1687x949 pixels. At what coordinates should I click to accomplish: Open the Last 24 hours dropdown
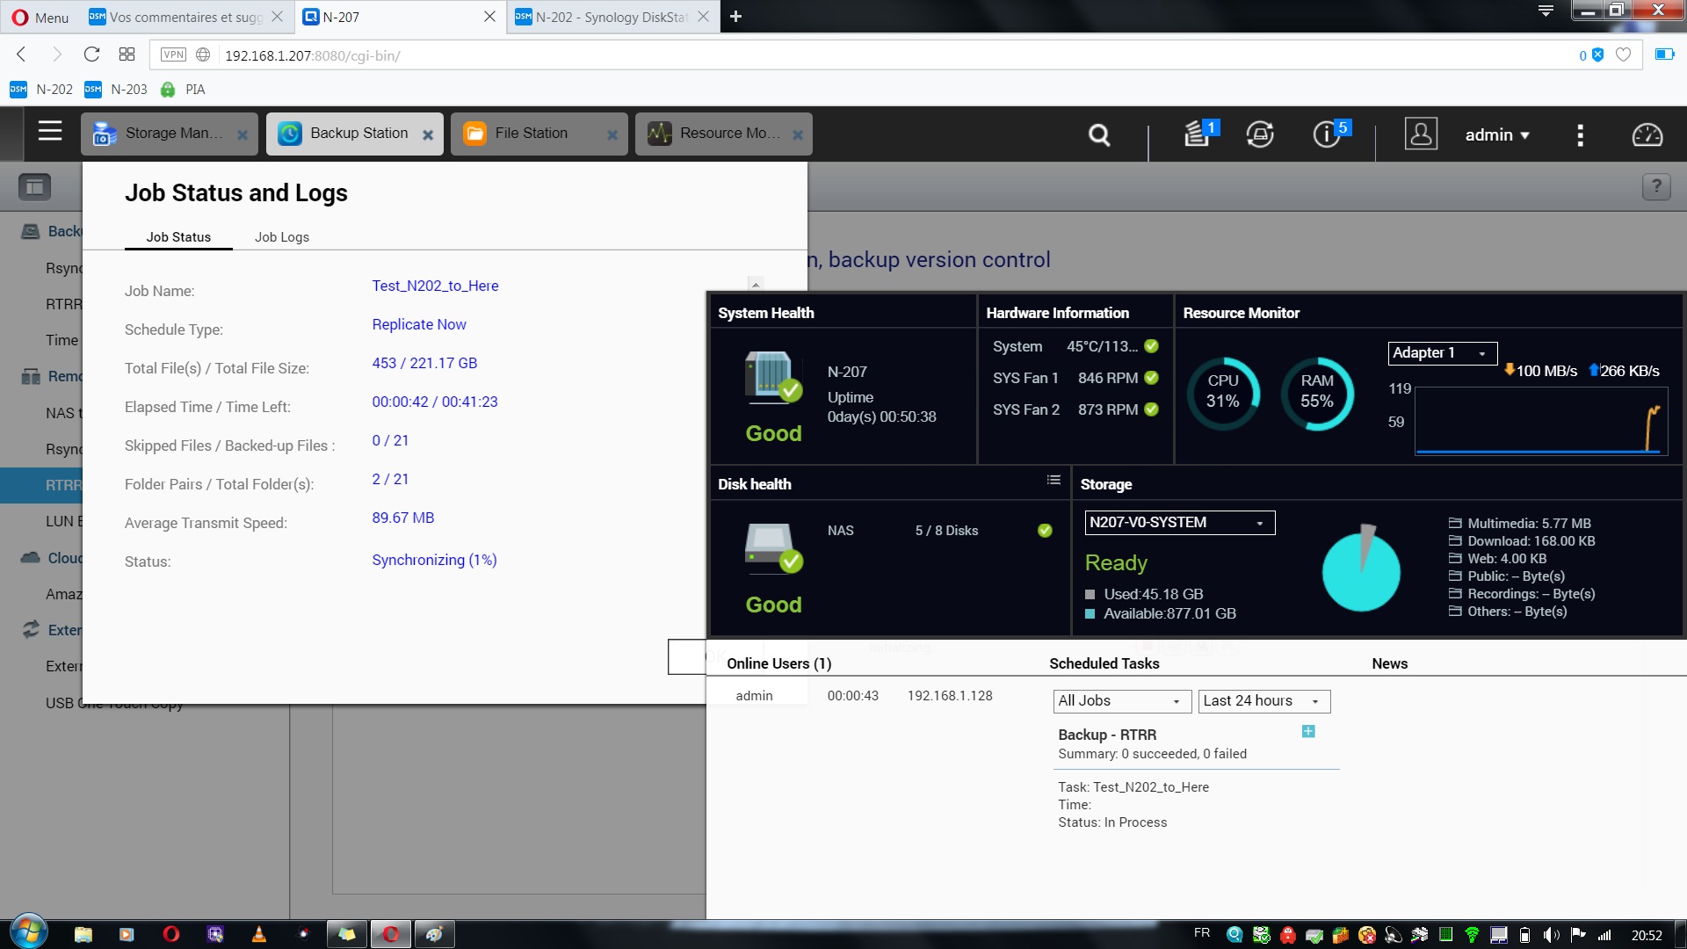[x=1263, y=701]
